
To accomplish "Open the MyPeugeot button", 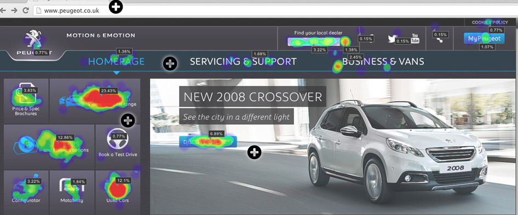I will (x=484, y=39).
